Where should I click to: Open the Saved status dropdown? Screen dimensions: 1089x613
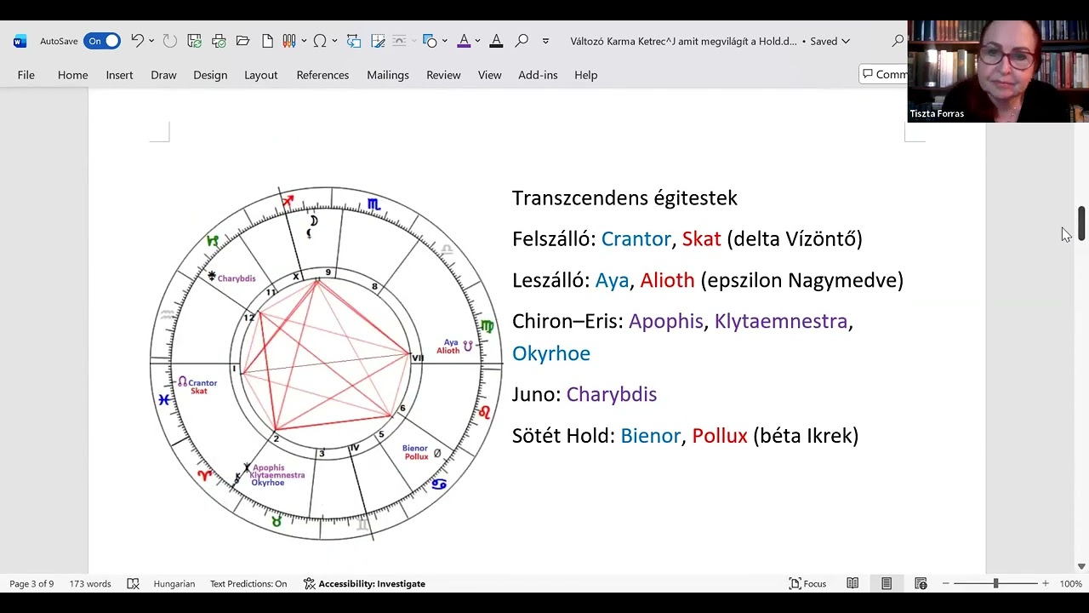(830, 41)
